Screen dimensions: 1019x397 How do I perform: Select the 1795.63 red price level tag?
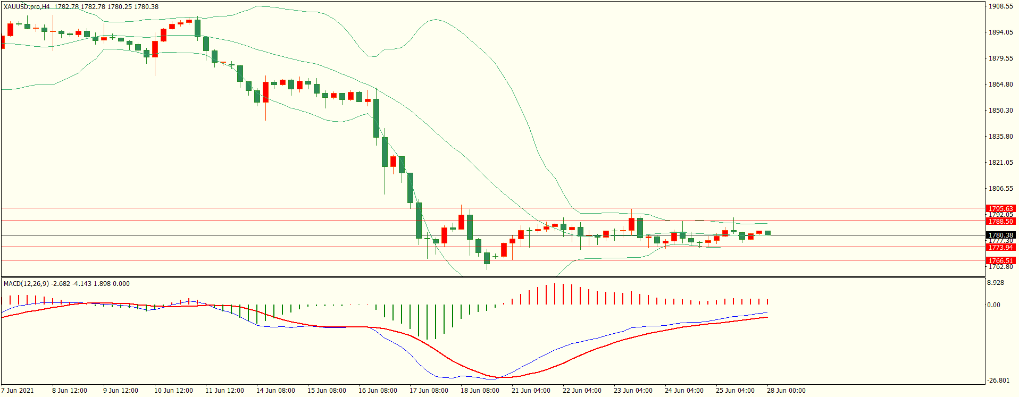click(x=1000, y=209)
